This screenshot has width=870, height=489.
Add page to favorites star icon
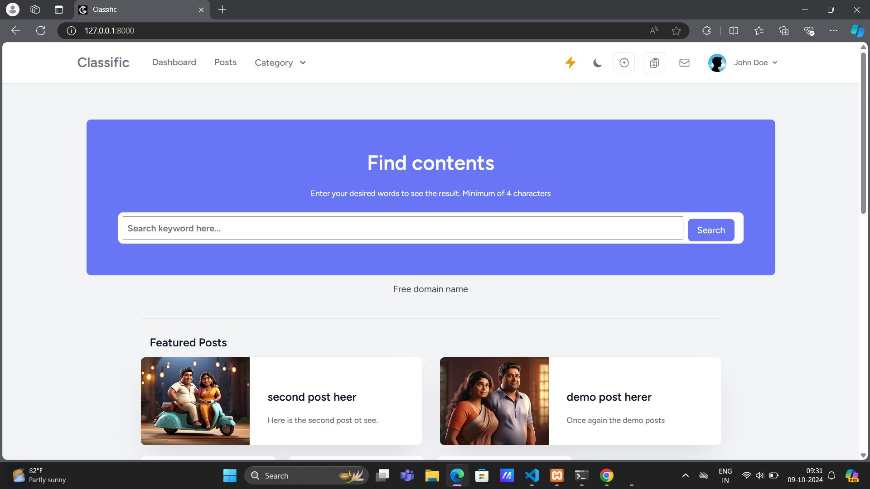(676, 31)
